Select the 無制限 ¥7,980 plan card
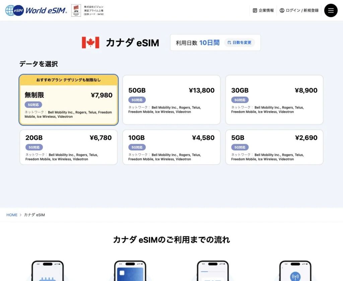Screen dimensions: 343x281 (68, 100)
